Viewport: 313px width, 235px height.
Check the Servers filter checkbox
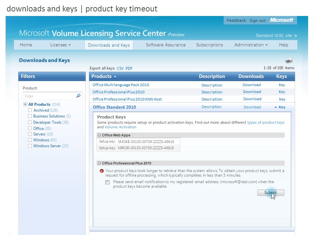point(30,134)
